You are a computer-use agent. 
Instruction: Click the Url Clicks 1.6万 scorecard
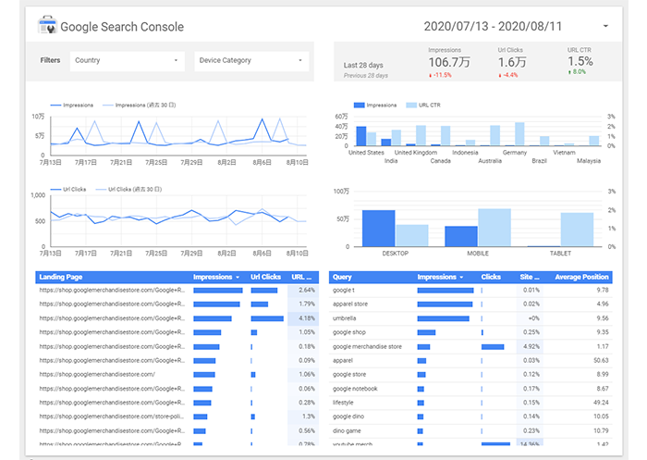(x=512, y=62)
